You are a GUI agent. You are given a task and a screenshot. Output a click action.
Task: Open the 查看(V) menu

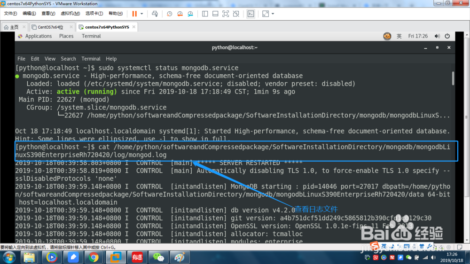click(48, 14)
